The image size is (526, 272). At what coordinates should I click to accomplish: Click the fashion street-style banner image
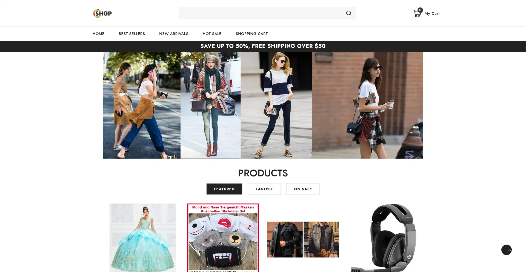(x=263, y=105)
